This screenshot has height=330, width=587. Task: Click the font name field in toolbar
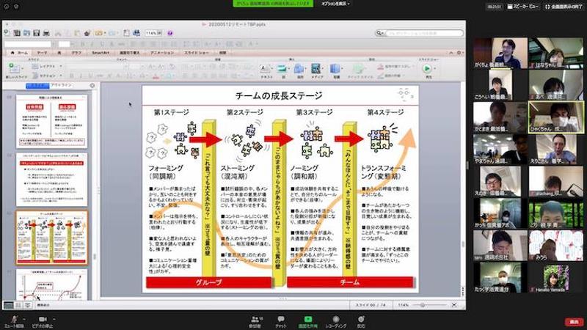coord(27,44)
